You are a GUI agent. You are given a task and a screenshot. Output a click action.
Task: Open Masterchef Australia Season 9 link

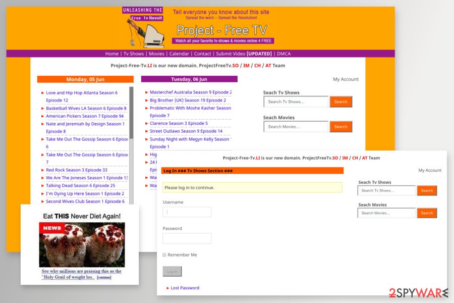[191, 92]
